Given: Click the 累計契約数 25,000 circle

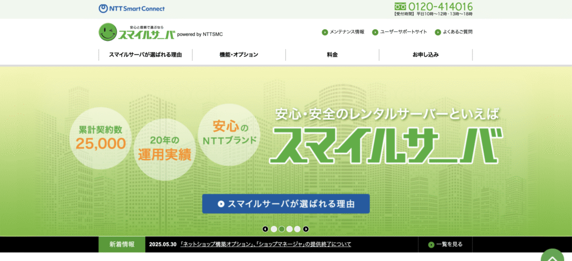Looking at the screenshot, I should coord(100,139).
